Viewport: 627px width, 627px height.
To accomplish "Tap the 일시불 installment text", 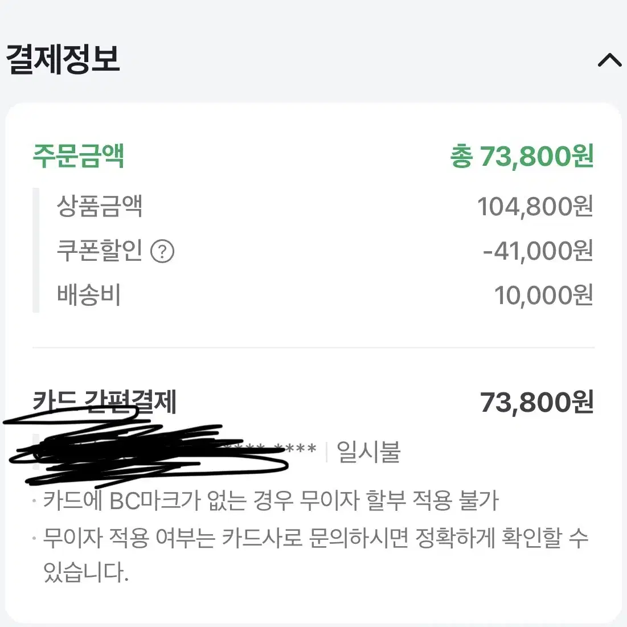I will (x=368, y=452).
